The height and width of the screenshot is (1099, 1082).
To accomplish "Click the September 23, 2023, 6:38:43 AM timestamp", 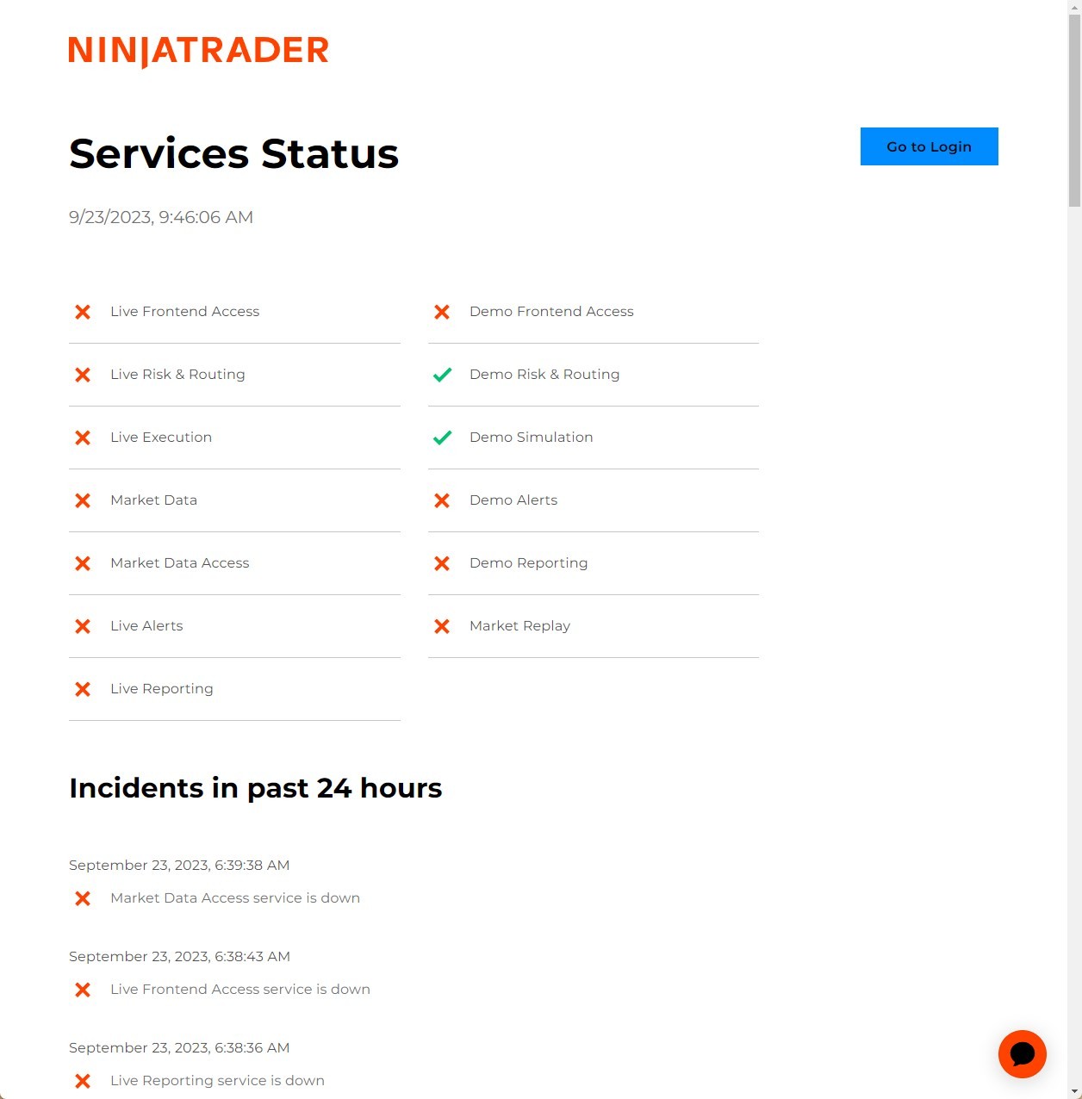I will click(179, 956).
